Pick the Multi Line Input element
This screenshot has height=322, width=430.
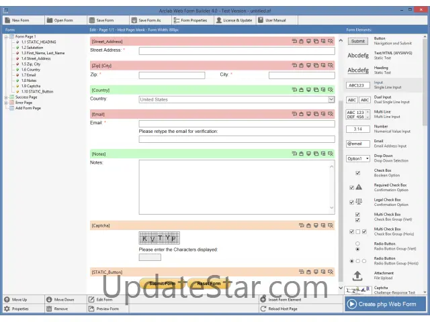383,114
